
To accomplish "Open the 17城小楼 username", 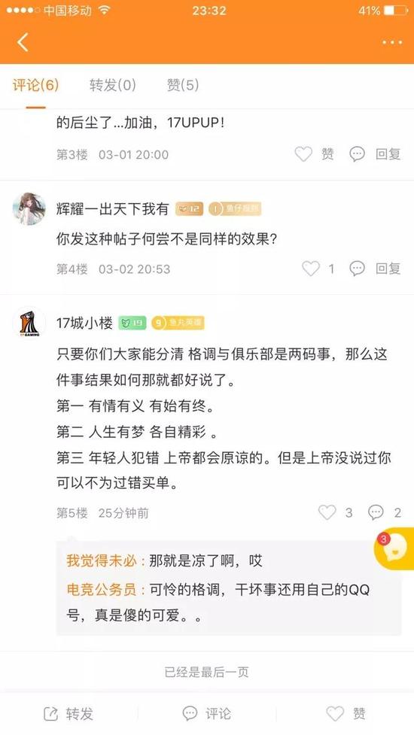I will 85,323.
